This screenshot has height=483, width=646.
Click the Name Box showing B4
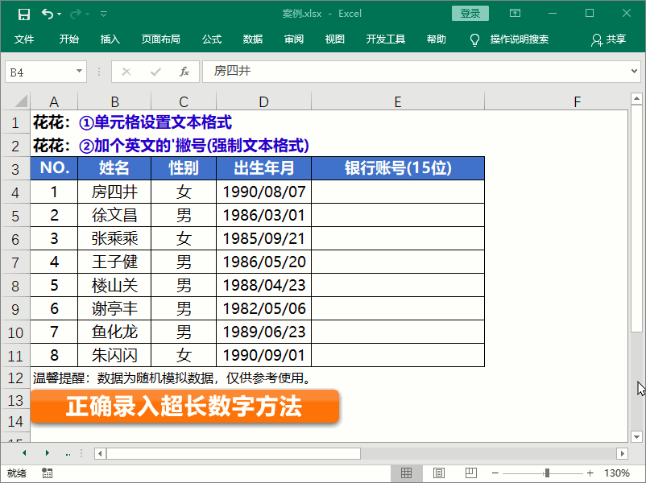click(x=40, y=72)
